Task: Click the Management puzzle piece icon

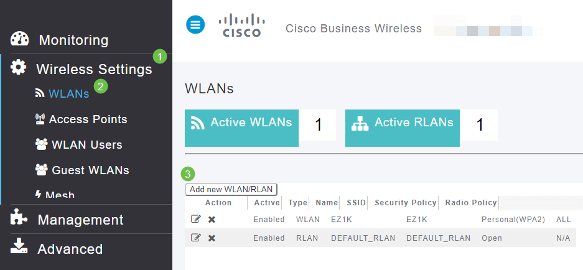Action: (19, 218)
